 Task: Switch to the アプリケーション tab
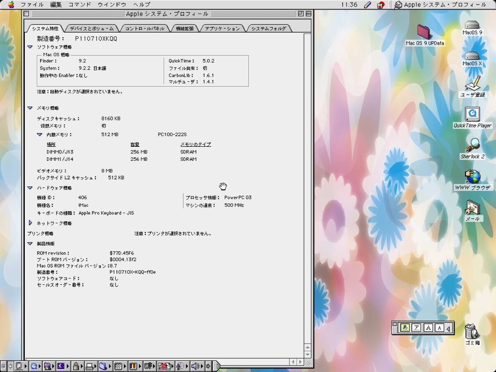[222, 29]
